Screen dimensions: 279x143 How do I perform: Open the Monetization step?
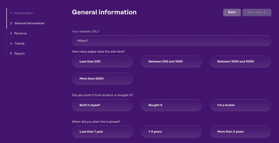pyautogui.click(x=23, y=13)
